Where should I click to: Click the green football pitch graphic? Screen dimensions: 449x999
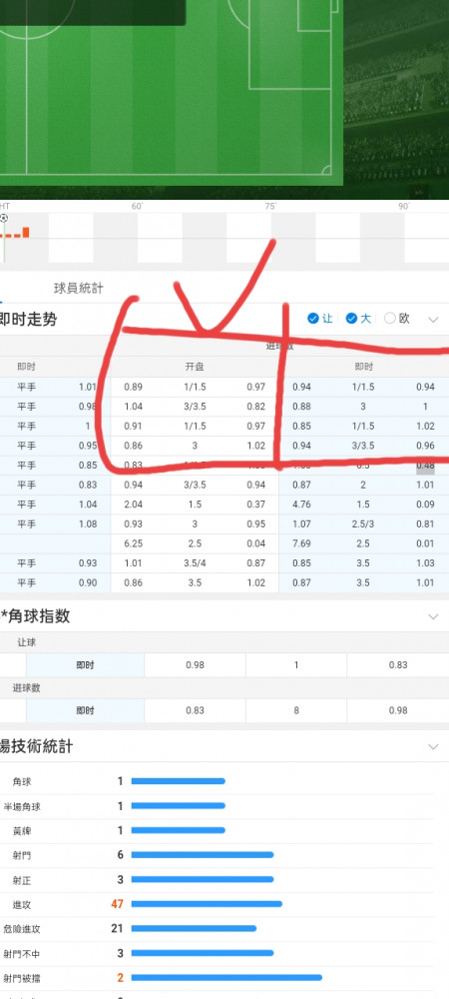[x=172, y=92]
